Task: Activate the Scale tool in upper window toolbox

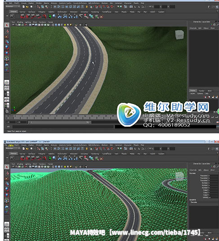Action: 7,53
